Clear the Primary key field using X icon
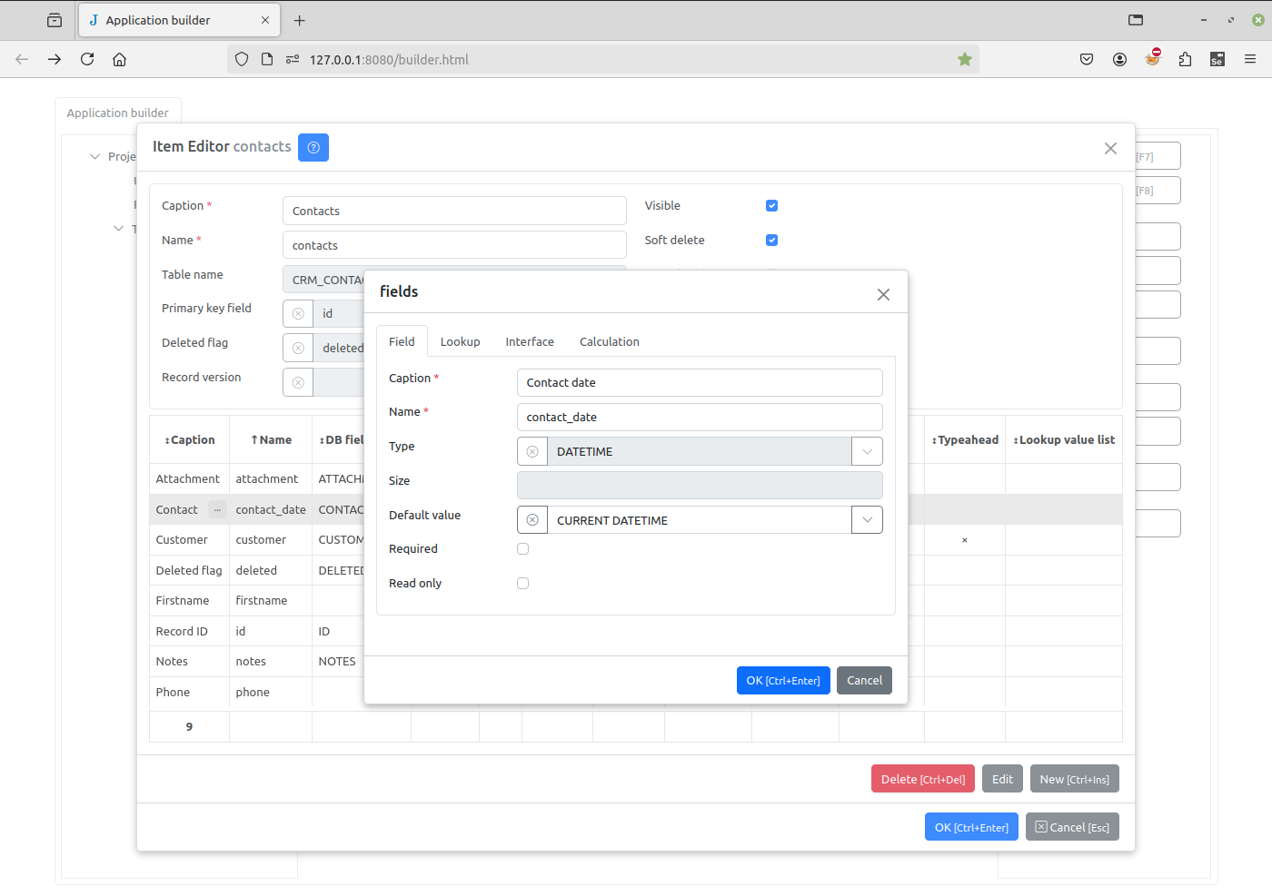The width and height of the screenshot is (1272, 896). pos(298,313)
